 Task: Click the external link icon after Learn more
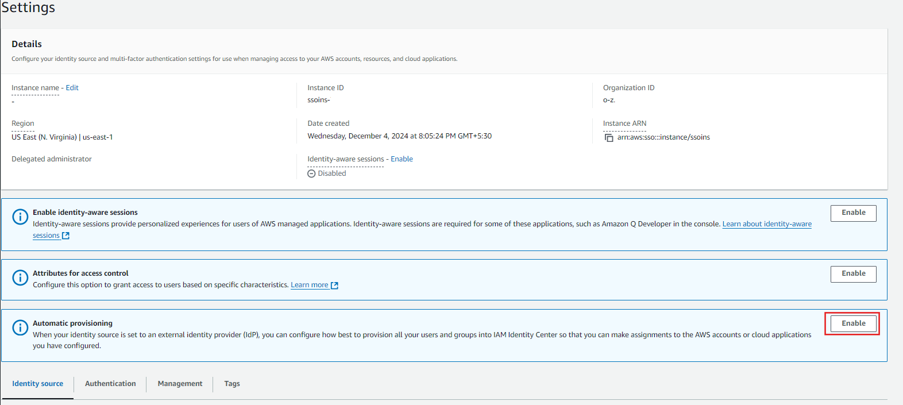334,286
